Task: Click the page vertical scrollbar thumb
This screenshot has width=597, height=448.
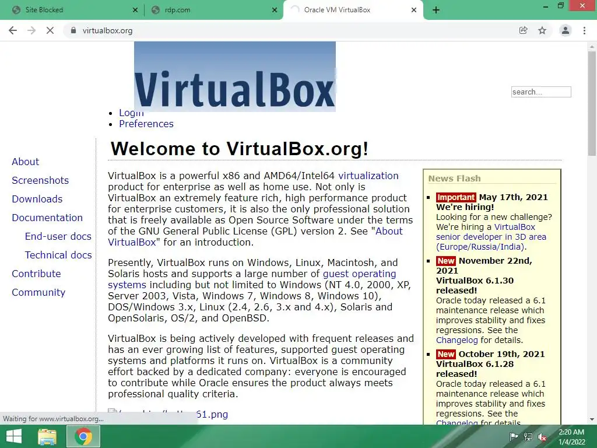Action: click(x=592, y=103)
